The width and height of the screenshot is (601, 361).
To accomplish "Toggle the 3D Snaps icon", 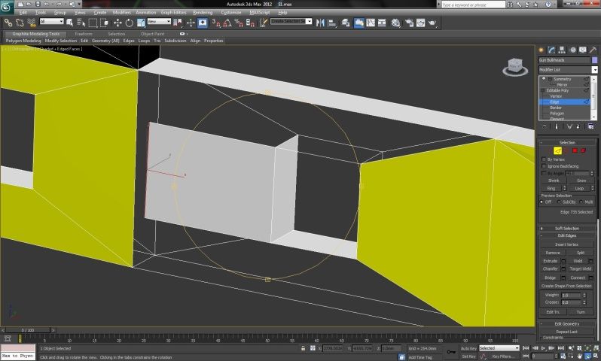I will (x=216, y=23).
